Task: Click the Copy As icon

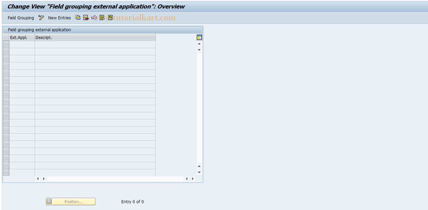Action: coord(78,18)
